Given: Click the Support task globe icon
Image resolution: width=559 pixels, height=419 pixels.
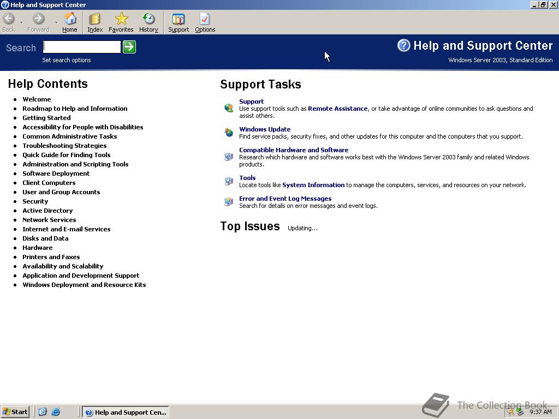Looking at the screenshot, I should [x=229, y=107].
